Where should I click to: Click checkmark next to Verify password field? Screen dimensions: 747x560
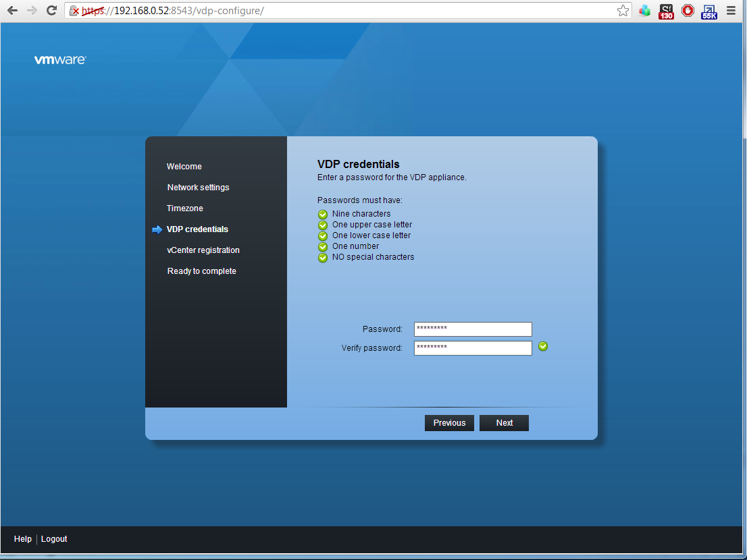point(543,346)
